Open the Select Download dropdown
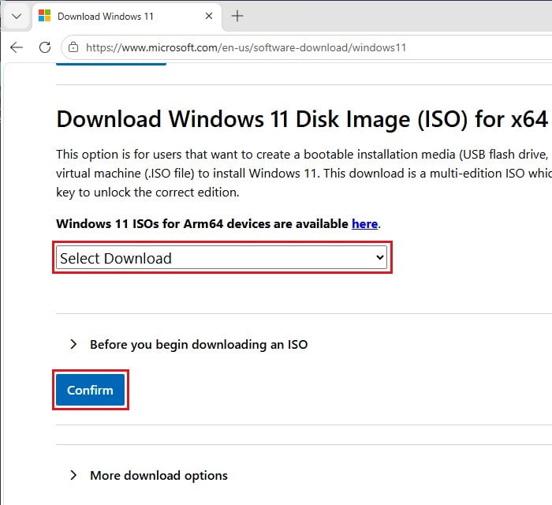This screenshot has width=552, height=505. click(x=222, y=258)
